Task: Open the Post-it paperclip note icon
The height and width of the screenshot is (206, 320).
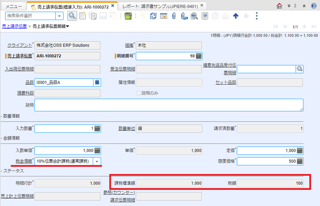Action: [x=184, y=16]
